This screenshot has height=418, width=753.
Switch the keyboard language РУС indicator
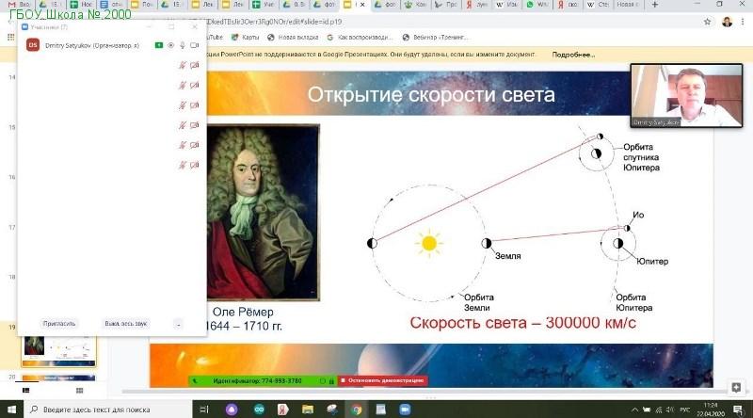[685, 410]
